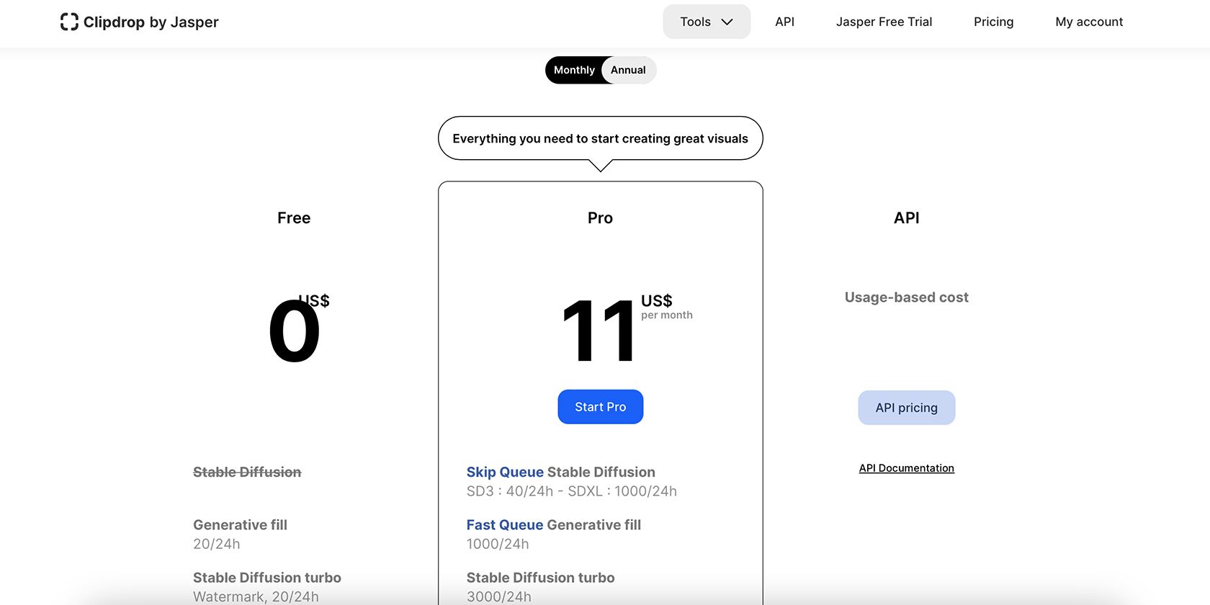Image resolution: width=1210 pixels, height=605 pixels.
Task: Switch billing to Monthly
Action: click(574, 70)
